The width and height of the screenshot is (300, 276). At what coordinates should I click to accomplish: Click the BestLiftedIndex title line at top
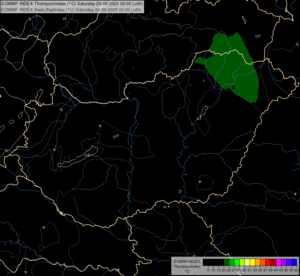[x=71, y=10]
